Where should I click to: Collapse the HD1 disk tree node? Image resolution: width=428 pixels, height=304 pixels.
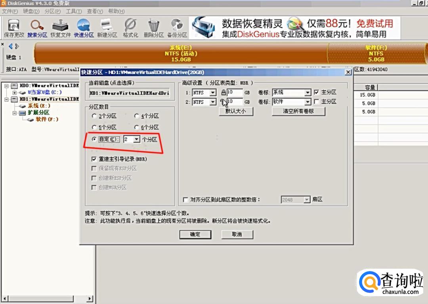point(7,99)
